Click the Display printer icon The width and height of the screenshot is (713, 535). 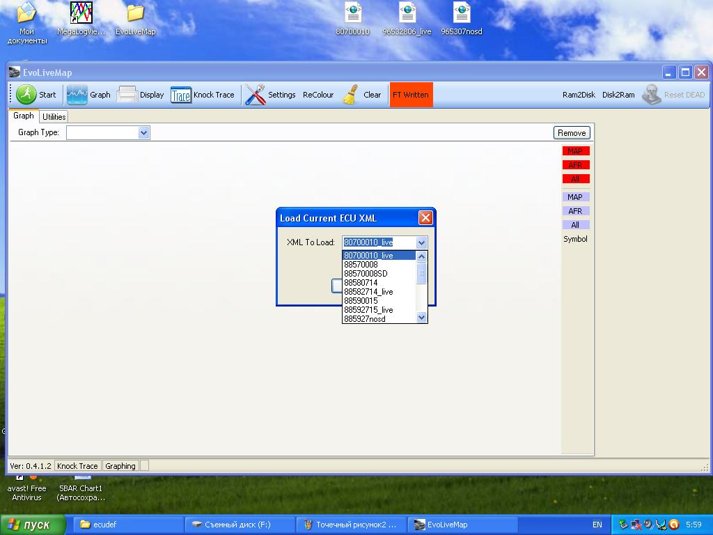tap(127, 95)
